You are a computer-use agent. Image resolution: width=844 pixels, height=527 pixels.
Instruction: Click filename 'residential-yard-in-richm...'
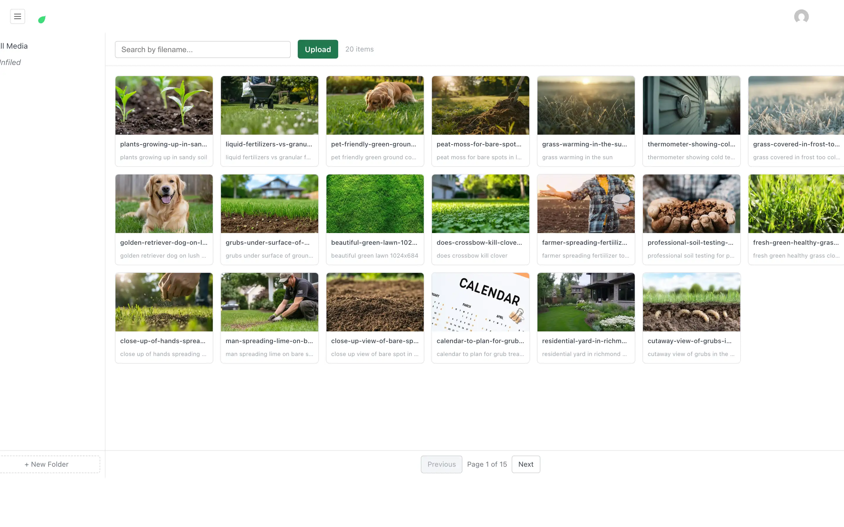coord(585,341)
